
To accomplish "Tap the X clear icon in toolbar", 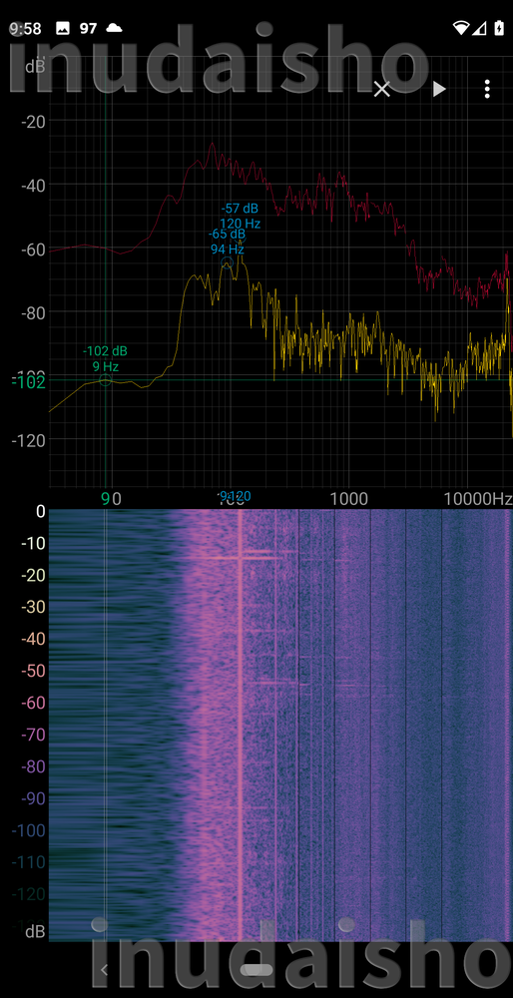I will coord(382,89).
